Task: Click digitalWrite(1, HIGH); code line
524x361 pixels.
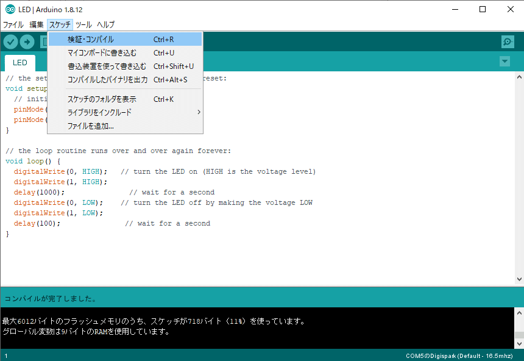Action: [x=60, y=182]
